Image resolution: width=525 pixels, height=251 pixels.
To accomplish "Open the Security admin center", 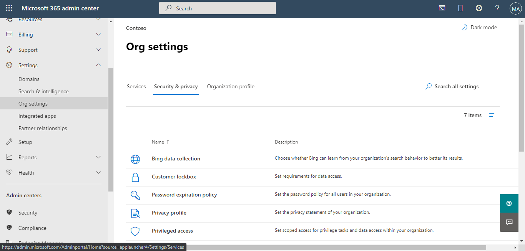I will coord(28,212).
